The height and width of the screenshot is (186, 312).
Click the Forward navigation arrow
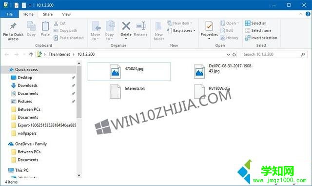[17, 54]
